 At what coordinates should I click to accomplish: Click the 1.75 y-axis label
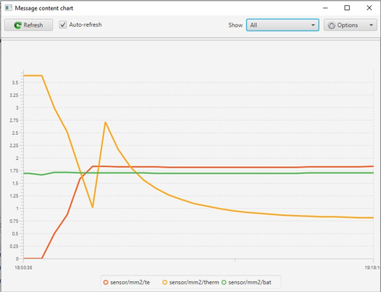(x=14, y=171)
